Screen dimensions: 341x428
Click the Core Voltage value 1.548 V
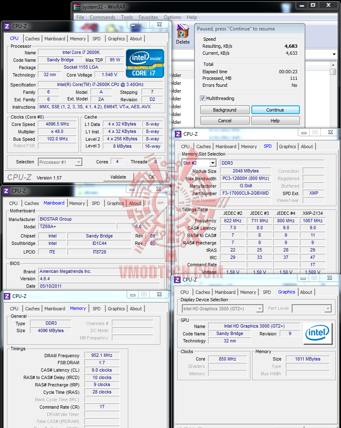tap(109, 74)
